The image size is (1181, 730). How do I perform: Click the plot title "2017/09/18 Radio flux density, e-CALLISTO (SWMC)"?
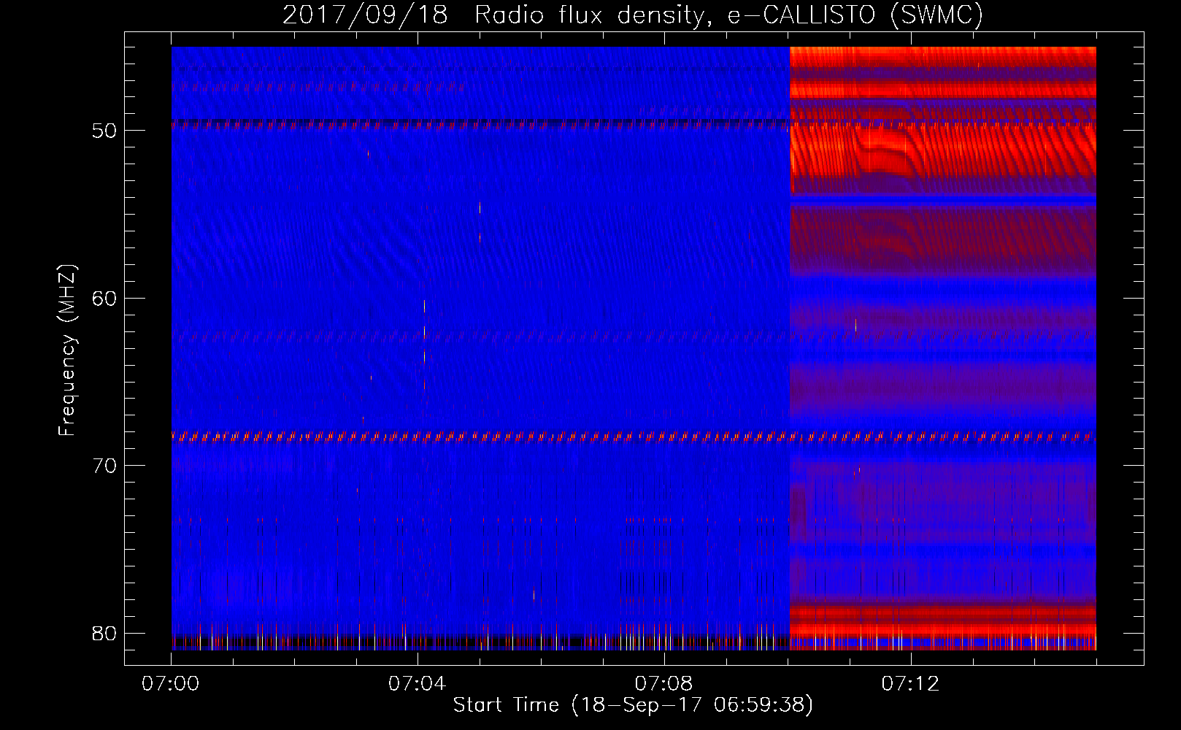click(633, 15)
